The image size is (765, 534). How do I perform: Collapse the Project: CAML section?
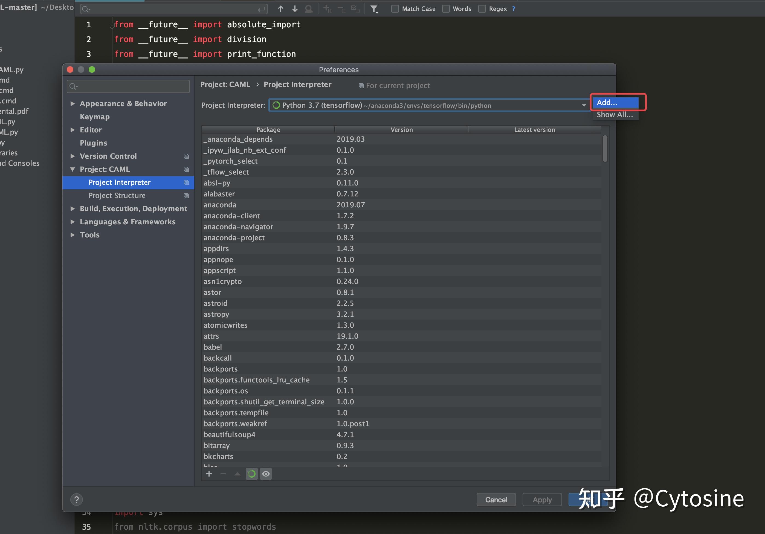click(73, 169)
